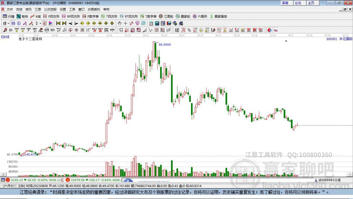This screenshot has width=353, height=199.
Task: Jump to last bar icon
Action: pyautogui.click(x=64, y=23)
